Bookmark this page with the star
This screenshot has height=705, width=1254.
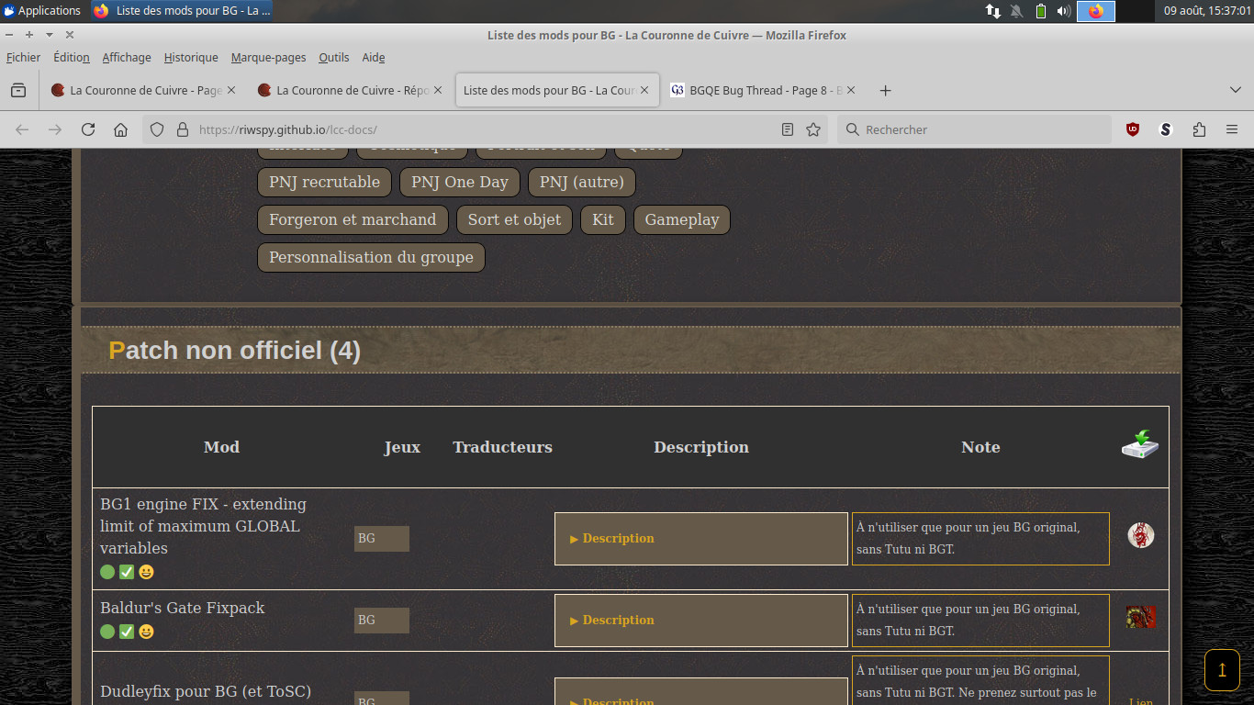pos(813,129)
